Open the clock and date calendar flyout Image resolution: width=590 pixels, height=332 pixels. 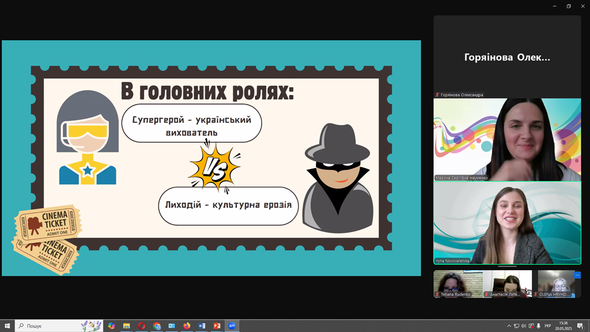point(564,326)
